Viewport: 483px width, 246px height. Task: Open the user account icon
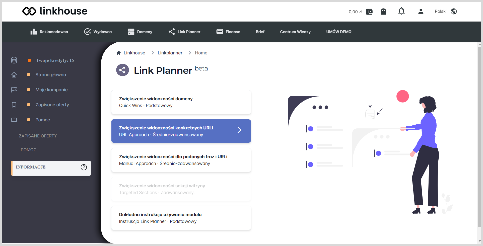(421, 11)
